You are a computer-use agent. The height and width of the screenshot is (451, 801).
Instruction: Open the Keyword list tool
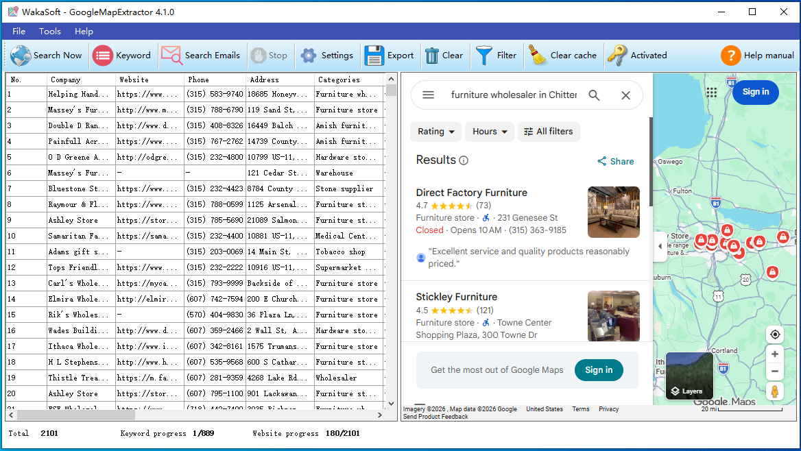pos(103,56)
